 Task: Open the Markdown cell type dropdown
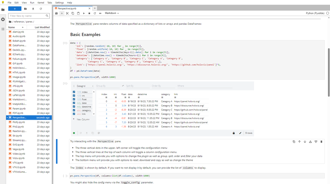(111, 13)
